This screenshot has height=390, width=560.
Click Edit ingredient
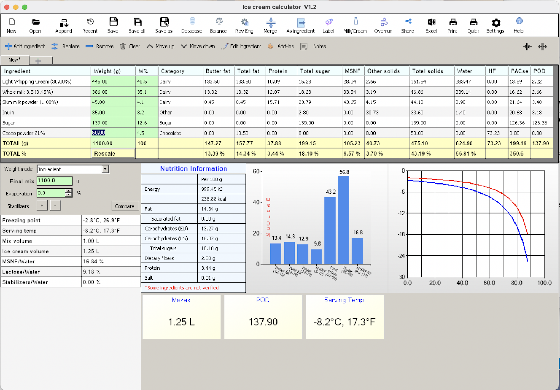tap(241, 46)
